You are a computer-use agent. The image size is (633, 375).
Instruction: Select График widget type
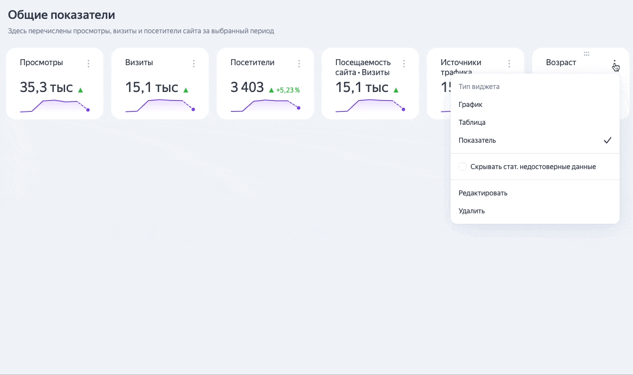pos(535,104)
